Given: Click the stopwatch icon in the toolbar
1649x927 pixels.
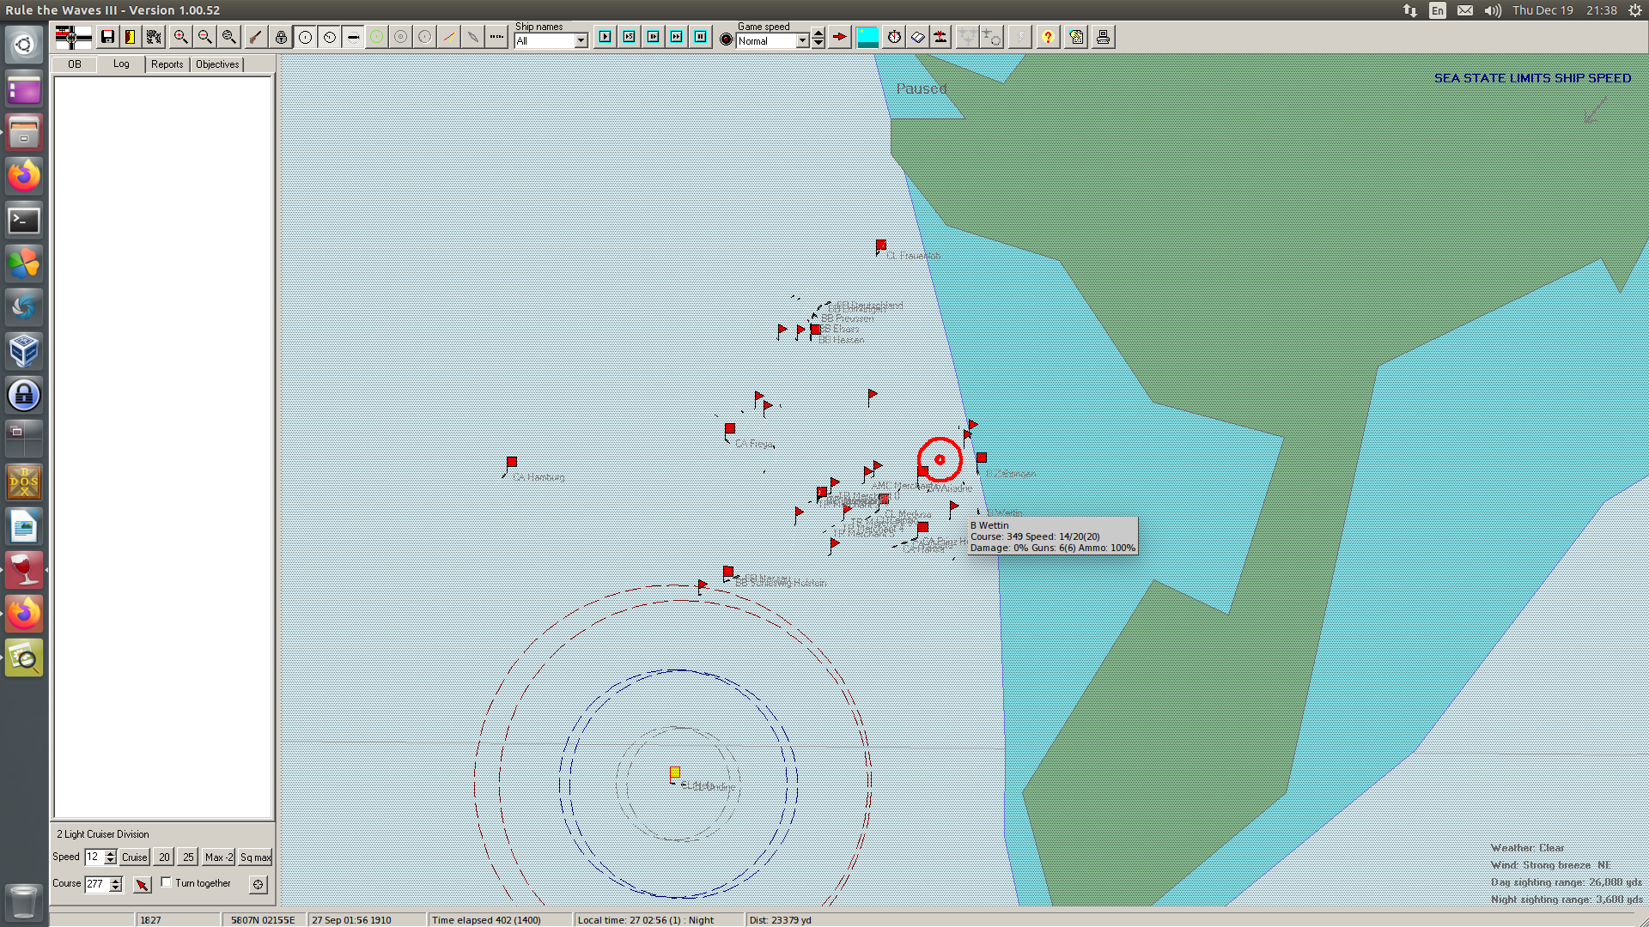Looking at the screenshot, I should 894,37.
